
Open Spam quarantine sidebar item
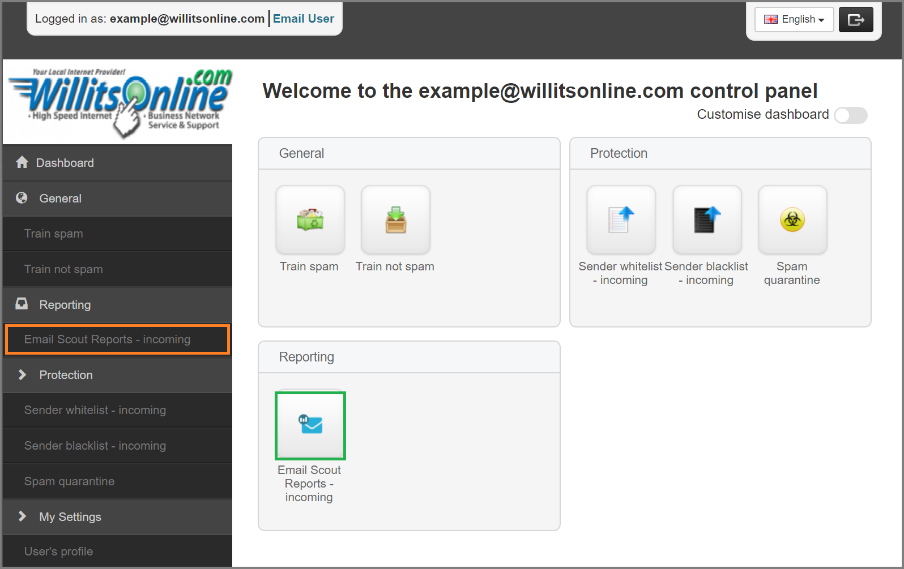pos(117,481)
